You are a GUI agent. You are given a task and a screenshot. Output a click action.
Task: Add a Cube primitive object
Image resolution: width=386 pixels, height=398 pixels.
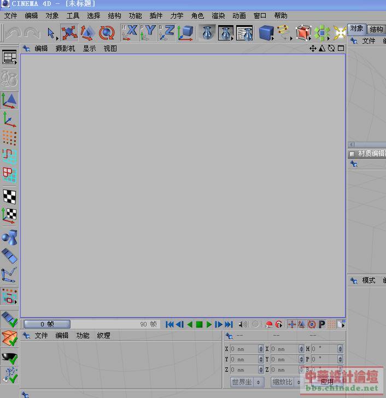[x=266, y=33]
